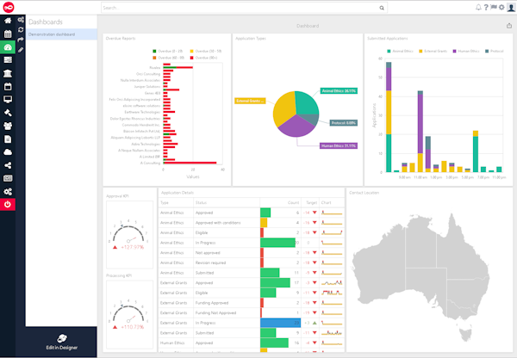Open the Home icon in sidebar
The height and width of the screenshot is (358, 517).
(8, 20)
